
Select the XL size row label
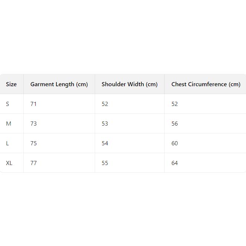pos(9,163)
